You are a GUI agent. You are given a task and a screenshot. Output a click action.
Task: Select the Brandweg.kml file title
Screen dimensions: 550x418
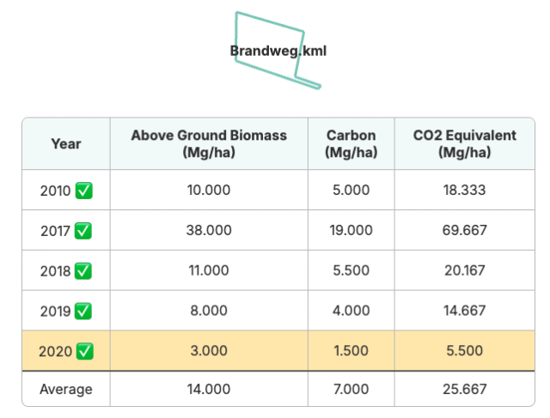[278, 51]
